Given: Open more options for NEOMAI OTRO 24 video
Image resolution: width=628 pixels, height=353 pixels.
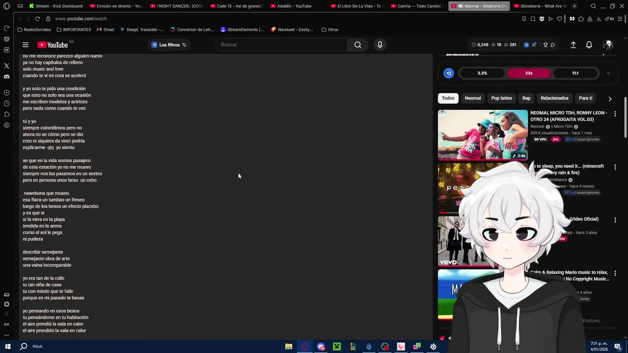Looking at the screenshot, I should click(615, 113).
